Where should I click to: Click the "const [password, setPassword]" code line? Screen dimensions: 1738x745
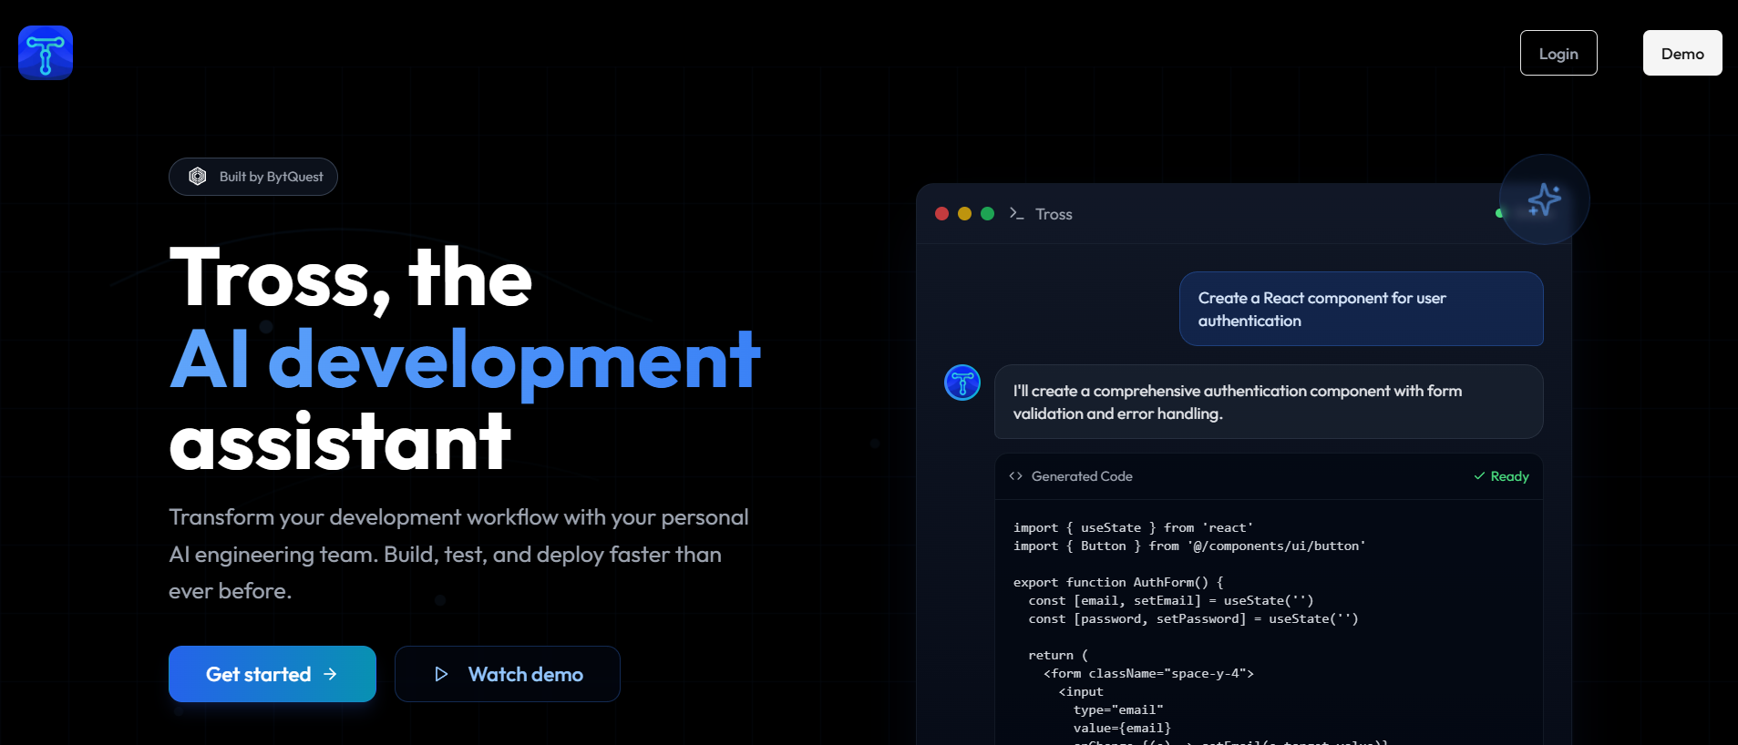tap(1193, 618)
